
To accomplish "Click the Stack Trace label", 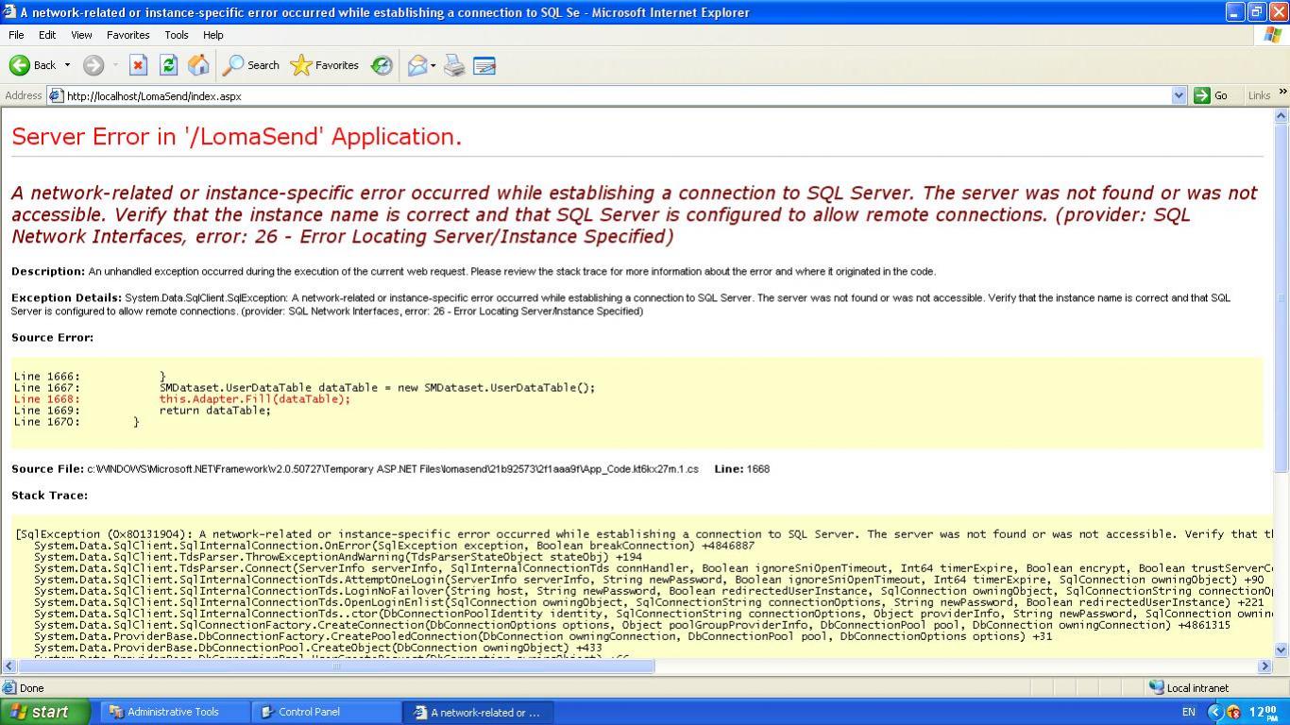I will click(x=49, y=495).
